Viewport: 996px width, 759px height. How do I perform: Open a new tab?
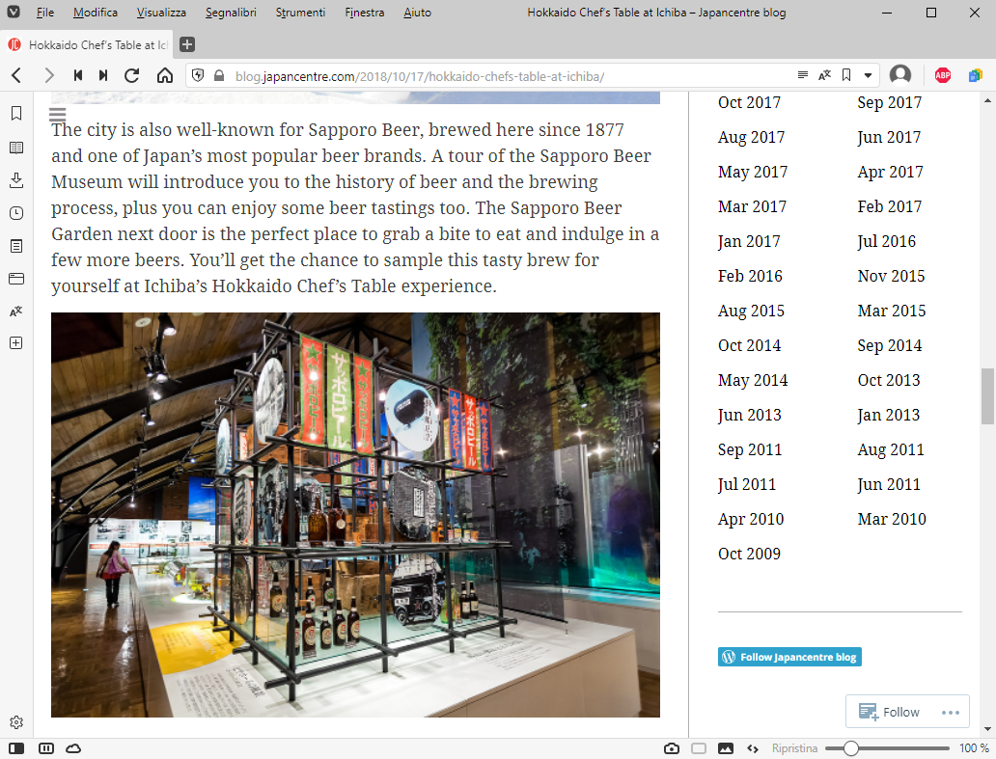click(187, 44)
